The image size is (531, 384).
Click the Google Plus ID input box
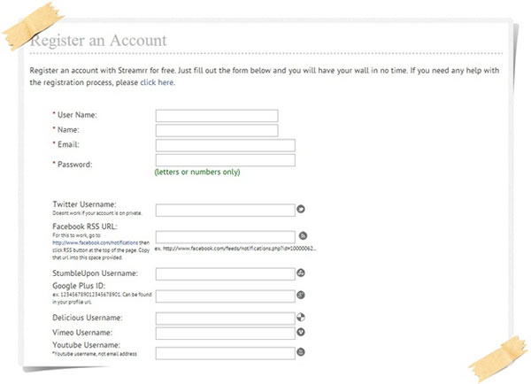pyautogui.click(x=225, y=294)
